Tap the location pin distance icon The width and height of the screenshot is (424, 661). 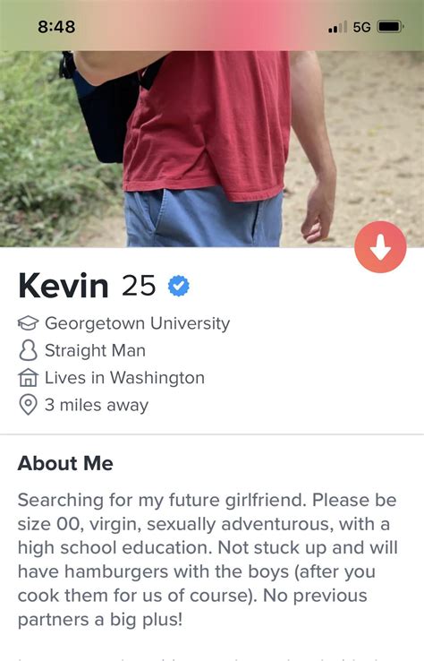point(29,405)
